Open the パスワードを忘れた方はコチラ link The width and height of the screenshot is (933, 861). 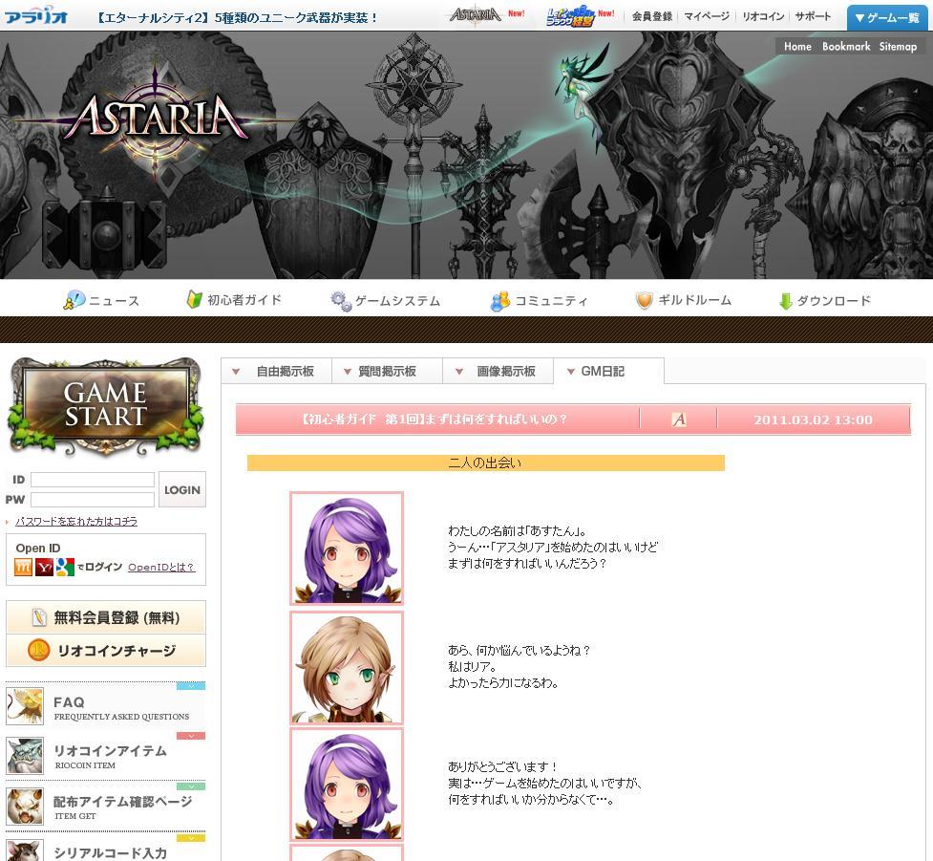(76, 521)
